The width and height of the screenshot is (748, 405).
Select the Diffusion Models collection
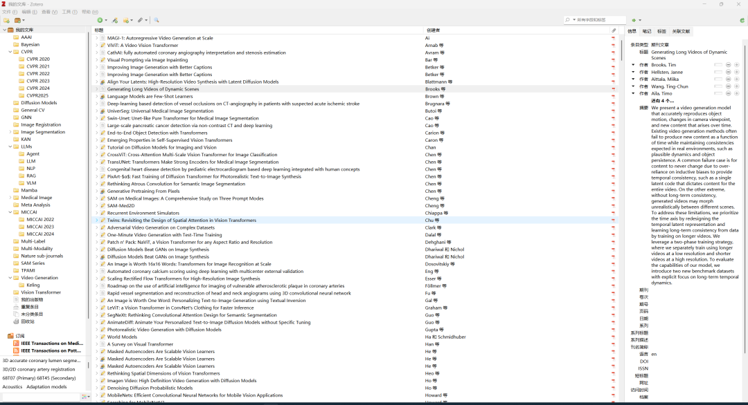click(x=39, y=103)
